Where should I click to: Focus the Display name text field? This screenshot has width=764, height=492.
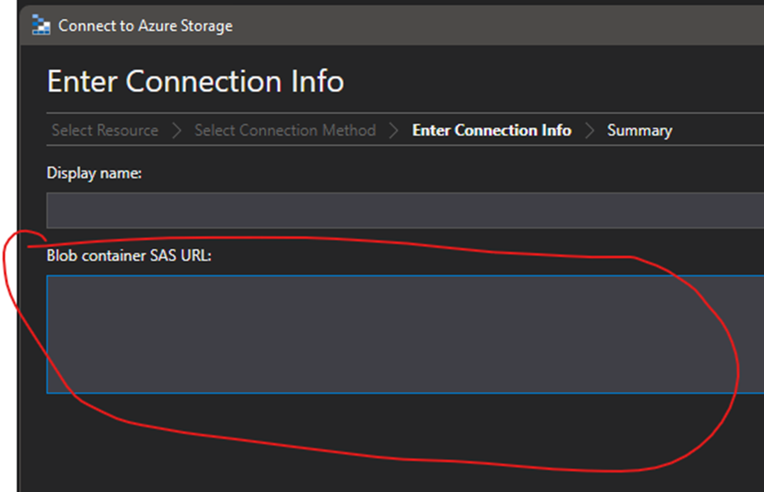(x=405, y=210)
